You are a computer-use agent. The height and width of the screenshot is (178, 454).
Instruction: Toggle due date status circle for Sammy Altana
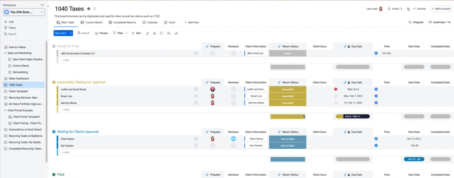336,103
